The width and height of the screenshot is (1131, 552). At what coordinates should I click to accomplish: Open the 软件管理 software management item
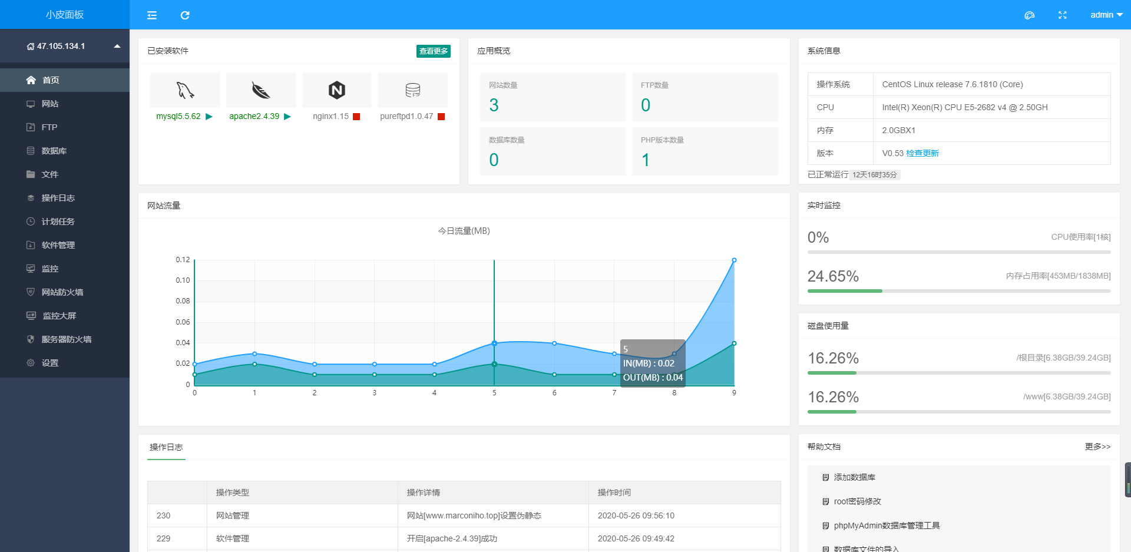pyautogui.click(x=65, y=245)
